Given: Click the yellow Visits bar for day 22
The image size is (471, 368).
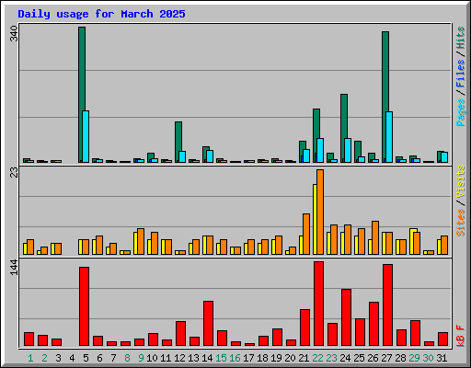Looking at the screenshot, I should (x=315, y=219).
